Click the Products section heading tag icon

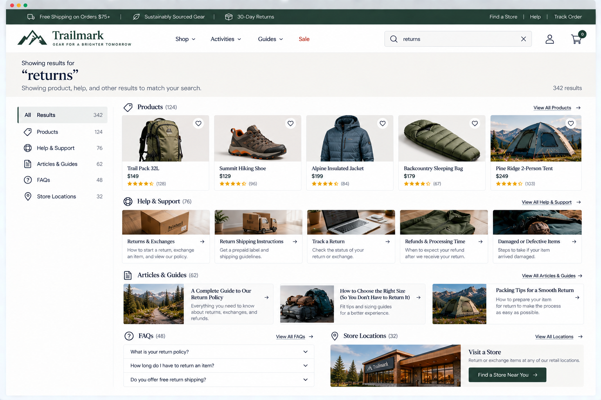128,107
